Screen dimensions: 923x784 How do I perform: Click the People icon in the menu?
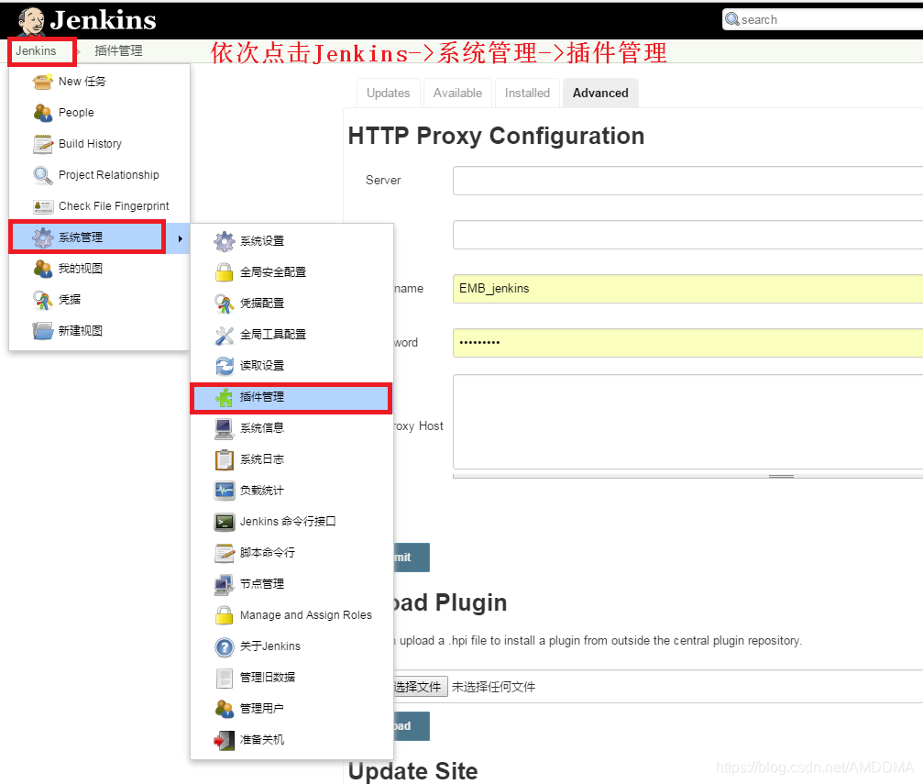(43, 113)
